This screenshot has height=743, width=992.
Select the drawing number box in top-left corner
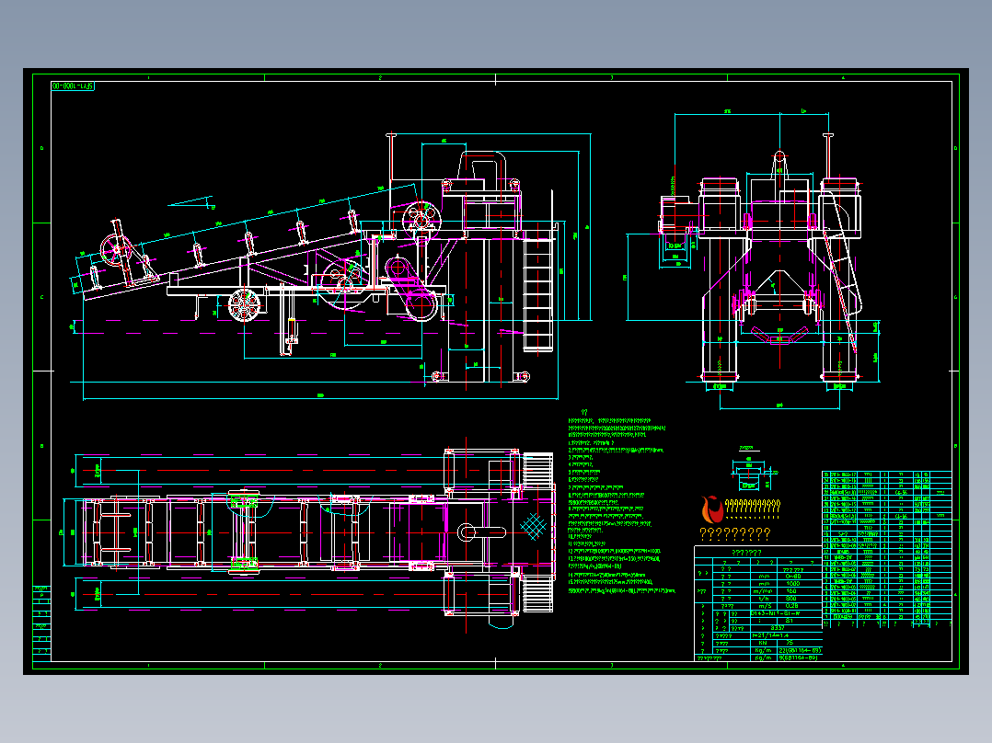(x=73, y=86)
